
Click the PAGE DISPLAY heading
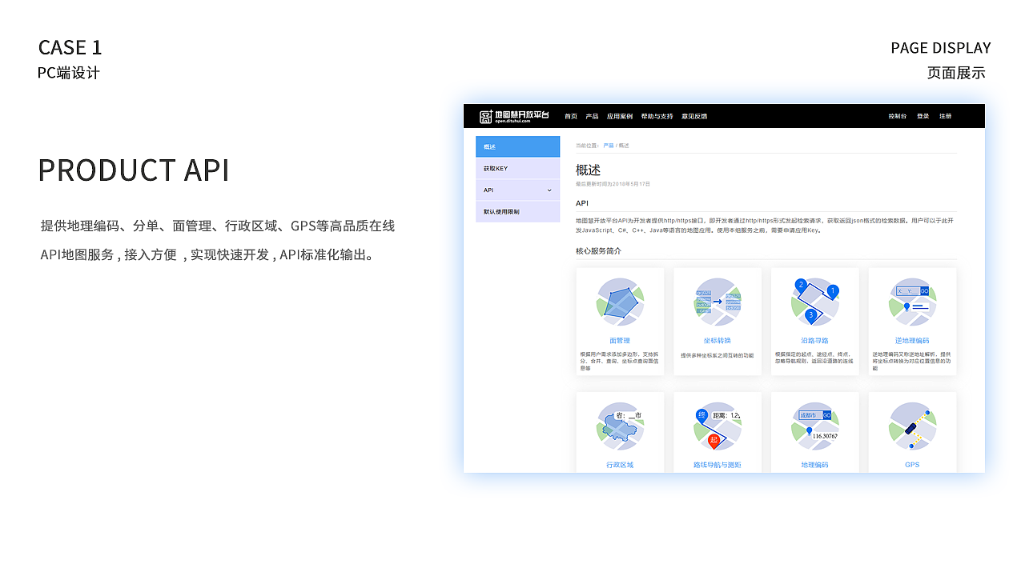pyautogui.click(x=941, y=48)
